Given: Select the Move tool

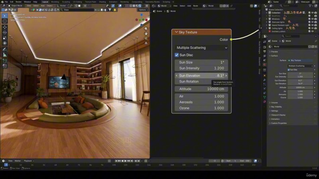Looking at the screenshot, I should pyautogui.click(x=5, y=27).
